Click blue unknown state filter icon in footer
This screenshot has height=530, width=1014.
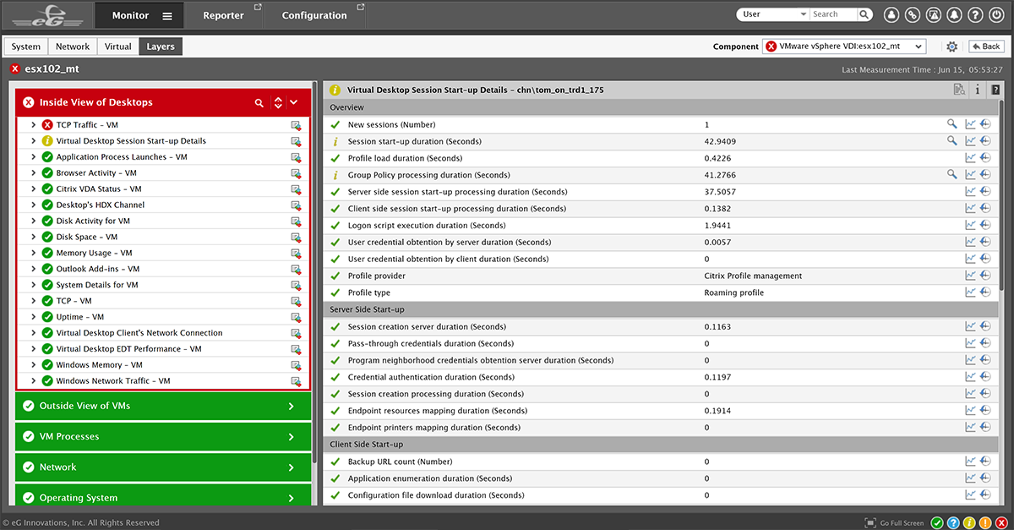click(953, 522)
